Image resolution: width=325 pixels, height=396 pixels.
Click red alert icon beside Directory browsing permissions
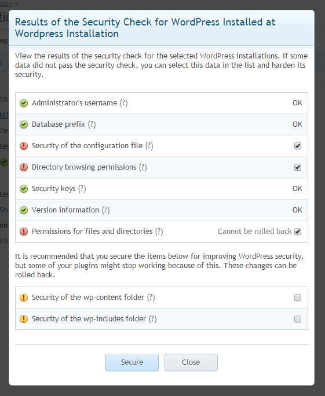coord(24,167)
